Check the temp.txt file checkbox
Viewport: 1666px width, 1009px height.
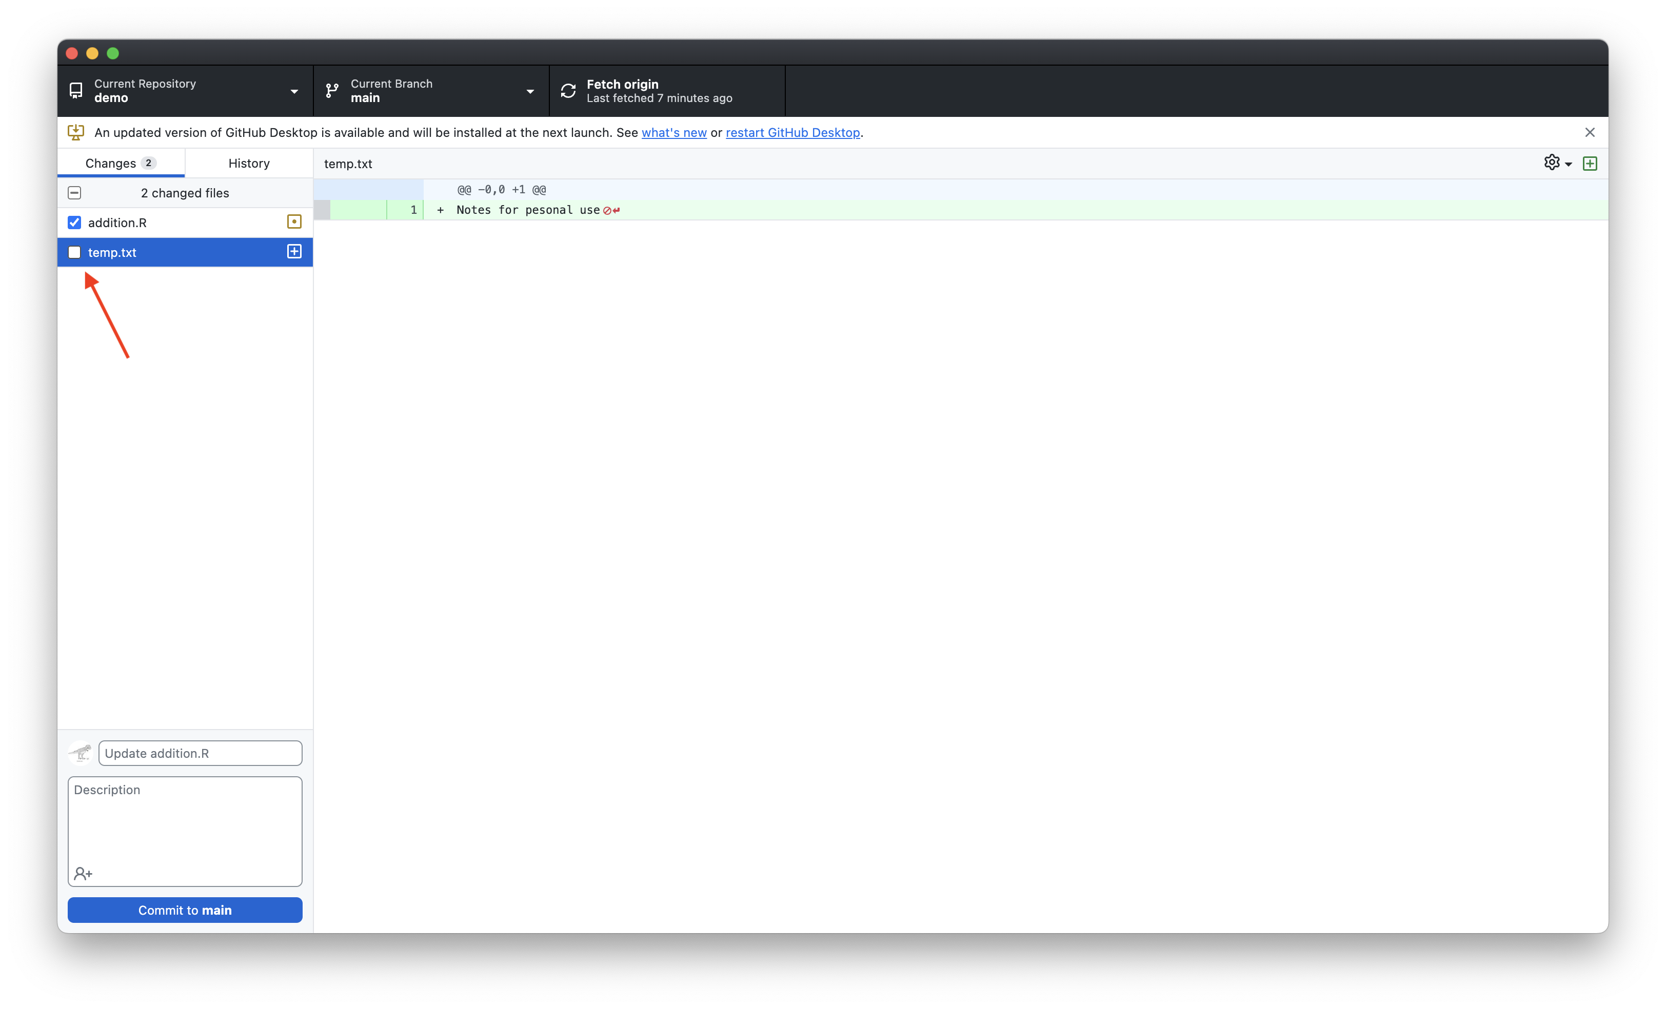click(74, 252)
